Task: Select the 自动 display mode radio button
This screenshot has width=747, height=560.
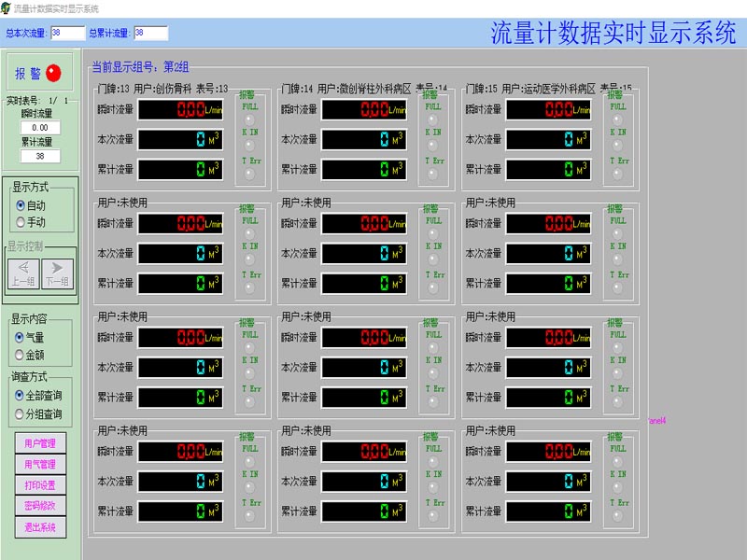Action: pyautogui.click(x=21, y=205)
